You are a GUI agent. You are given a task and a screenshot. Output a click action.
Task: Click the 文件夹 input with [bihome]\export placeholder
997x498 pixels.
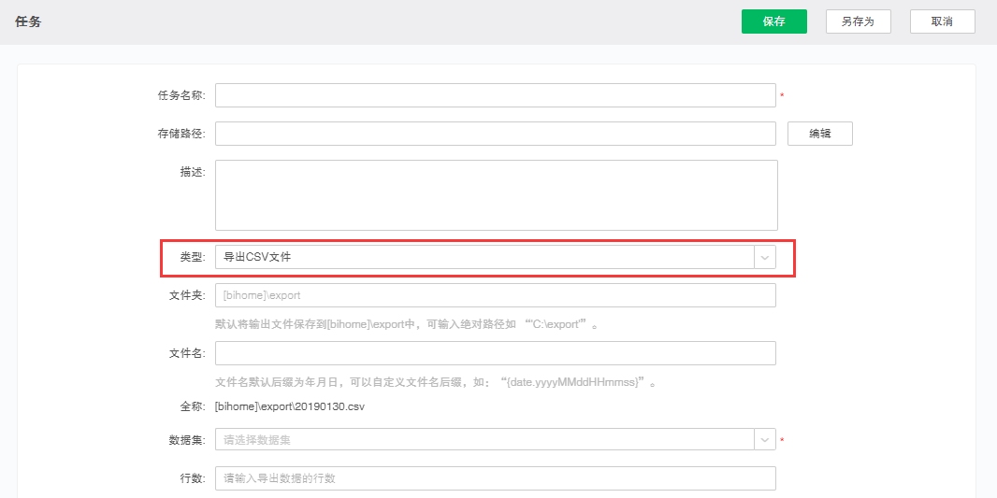(x=495, y=295)
